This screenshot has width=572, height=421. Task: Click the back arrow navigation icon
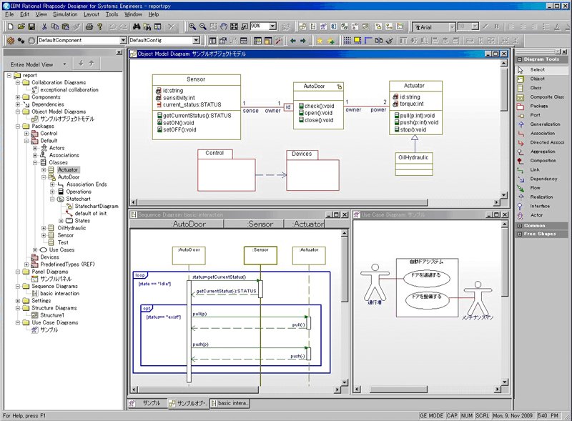point(292,41)
